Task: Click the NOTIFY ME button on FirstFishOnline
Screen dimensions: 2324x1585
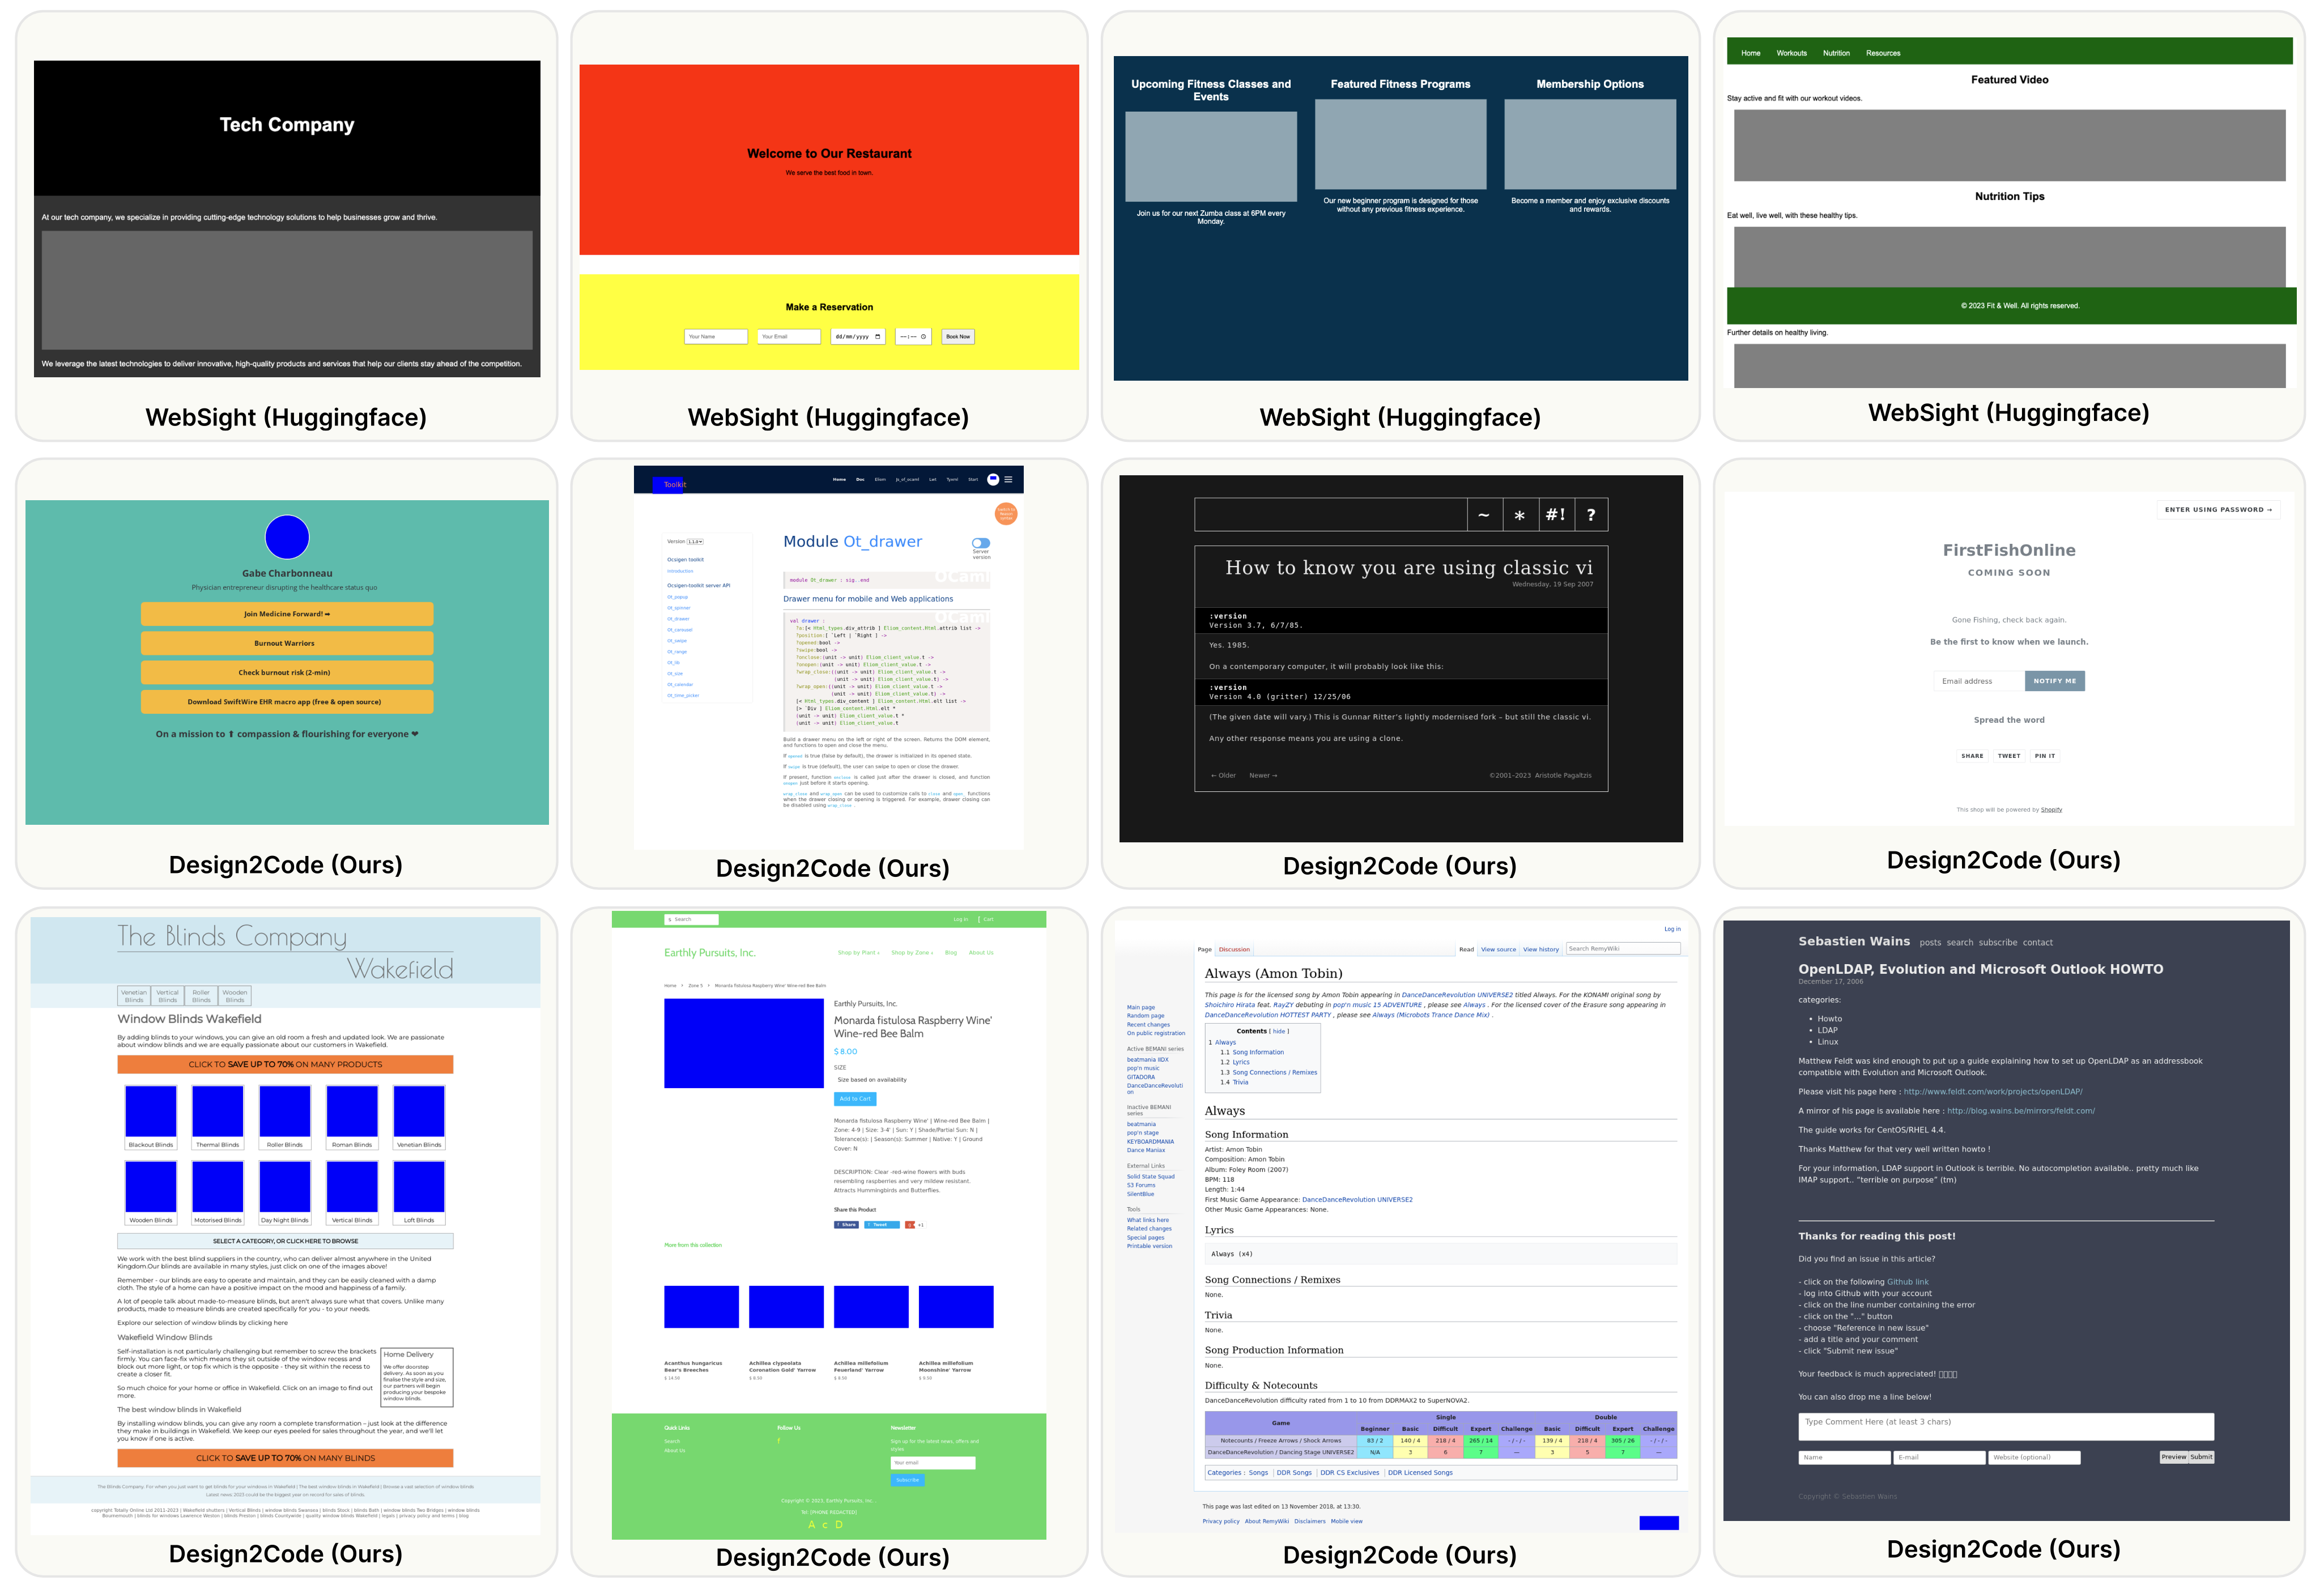Action: 2054,681
